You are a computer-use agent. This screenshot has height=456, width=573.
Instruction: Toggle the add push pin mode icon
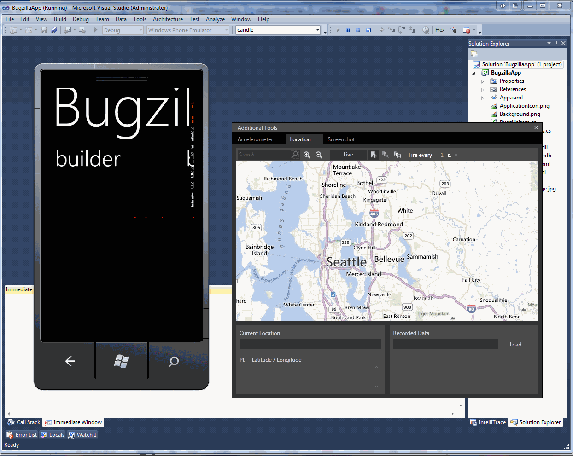pos(374,155)
